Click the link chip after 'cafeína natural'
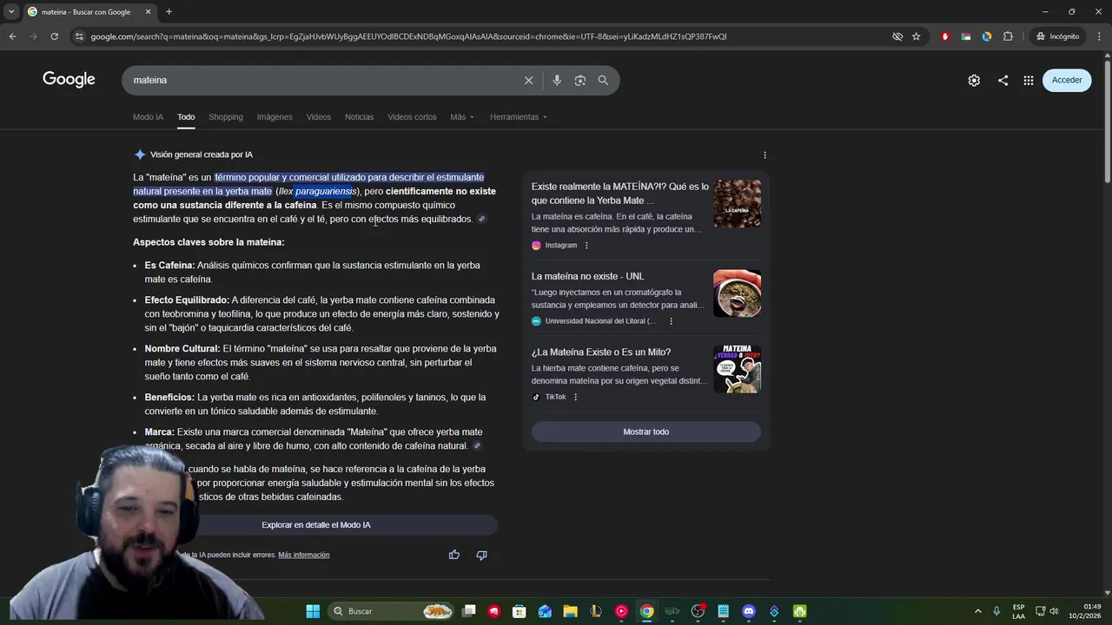Screen dimensions: 1112x625 pyautogui.click(x=477, y=445)
